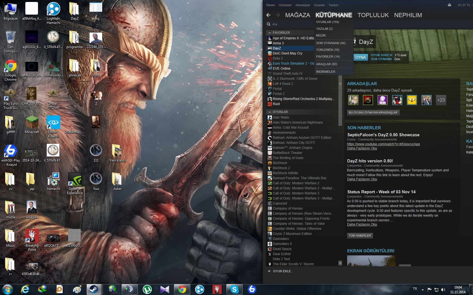Go to the TOPLULUK tab
473x295 pixels.
tap(373, 15)
